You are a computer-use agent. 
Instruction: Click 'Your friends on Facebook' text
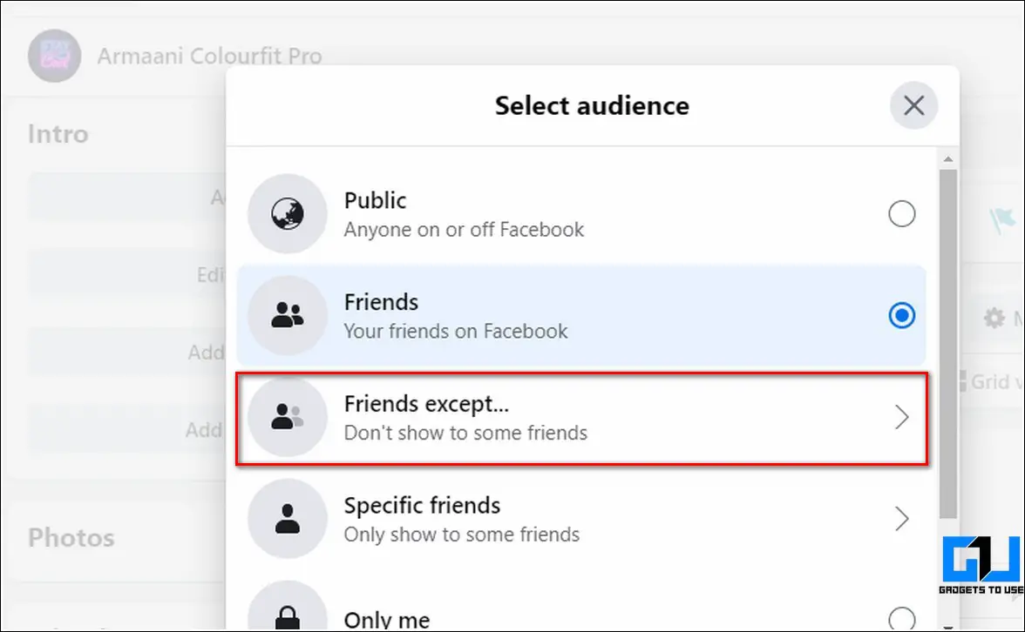(x=456, y=331)
